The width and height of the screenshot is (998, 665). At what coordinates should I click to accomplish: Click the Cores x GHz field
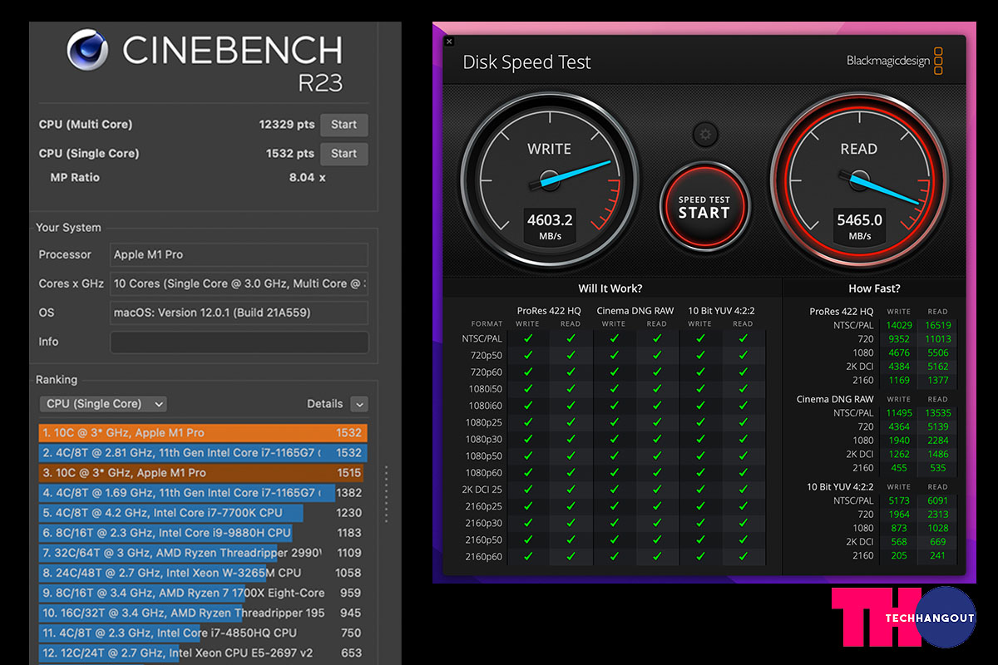coord(239,283)
